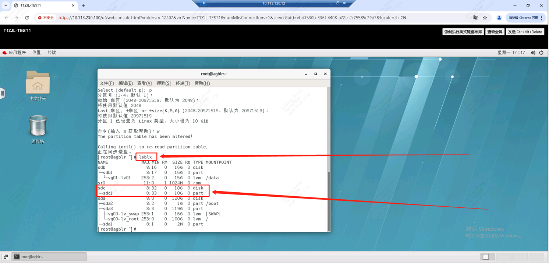Image resolution: width=549 pixels, height=263 pixels.
Task: Select the root@agblr:~ taskbar window entry
Action: tap(49, 257)
